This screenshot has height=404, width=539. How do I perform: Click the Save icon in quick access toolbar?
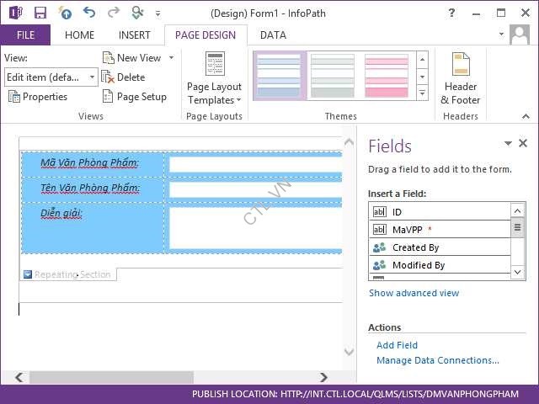(x=40, y=12)
